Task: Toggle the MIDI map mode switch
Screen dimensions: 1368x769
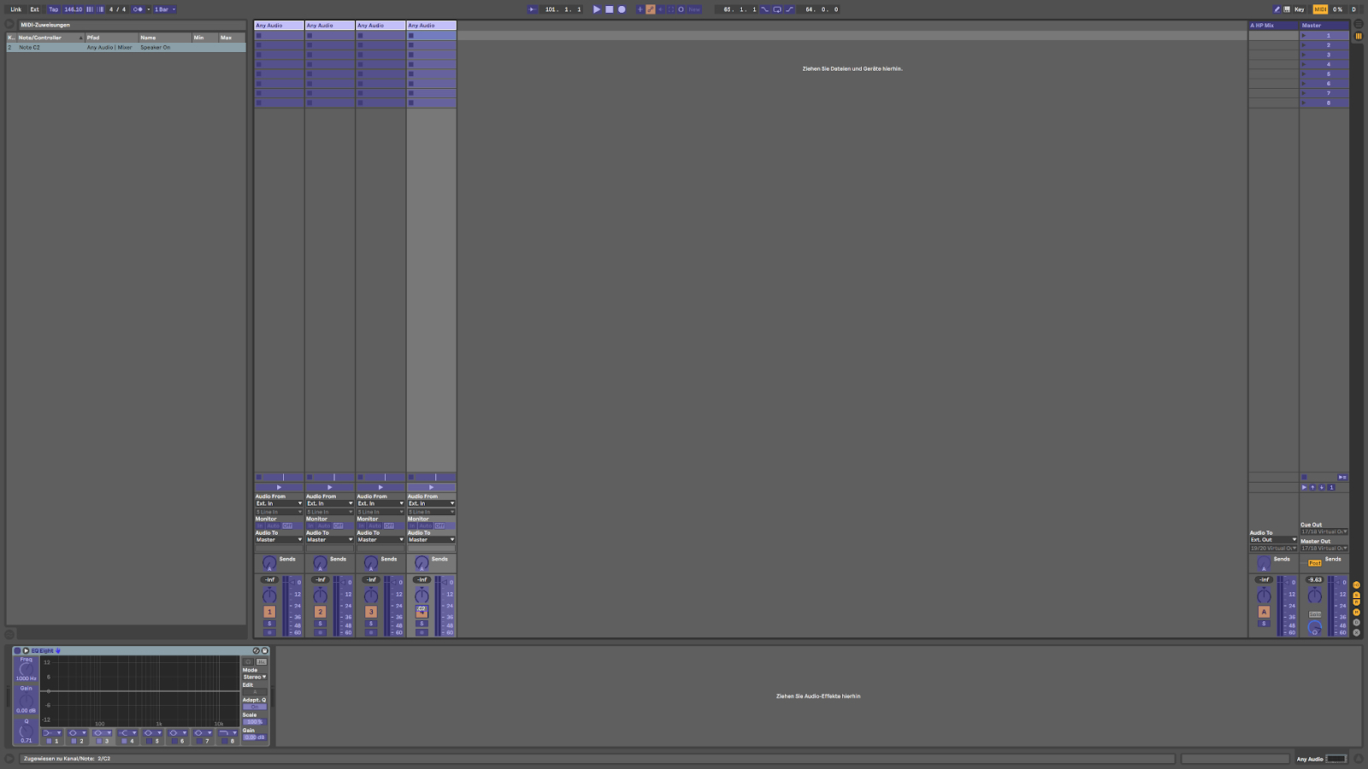Action: (1320, 9)
